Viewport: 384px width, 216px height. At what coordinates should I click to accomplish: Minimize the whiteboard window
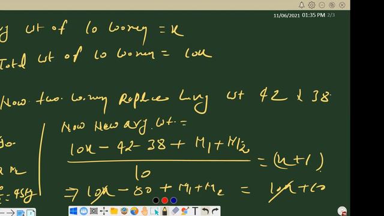pos(322,5)
